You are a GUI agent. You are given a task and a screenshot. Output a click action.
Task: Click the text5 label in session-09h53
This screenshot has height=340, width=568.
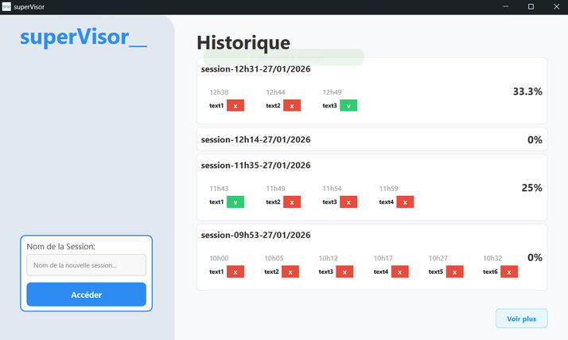pos(435,272)
